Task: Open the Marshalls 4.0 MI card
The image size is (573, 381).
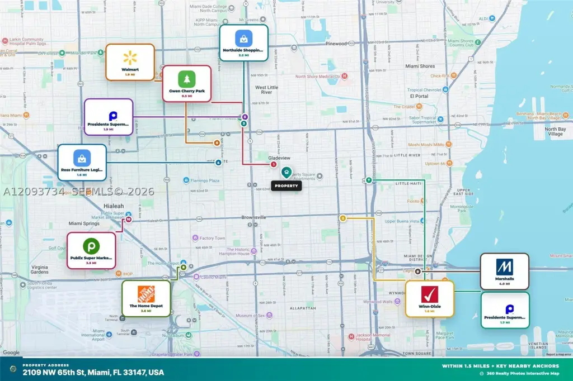Action: tap(505, 271)
